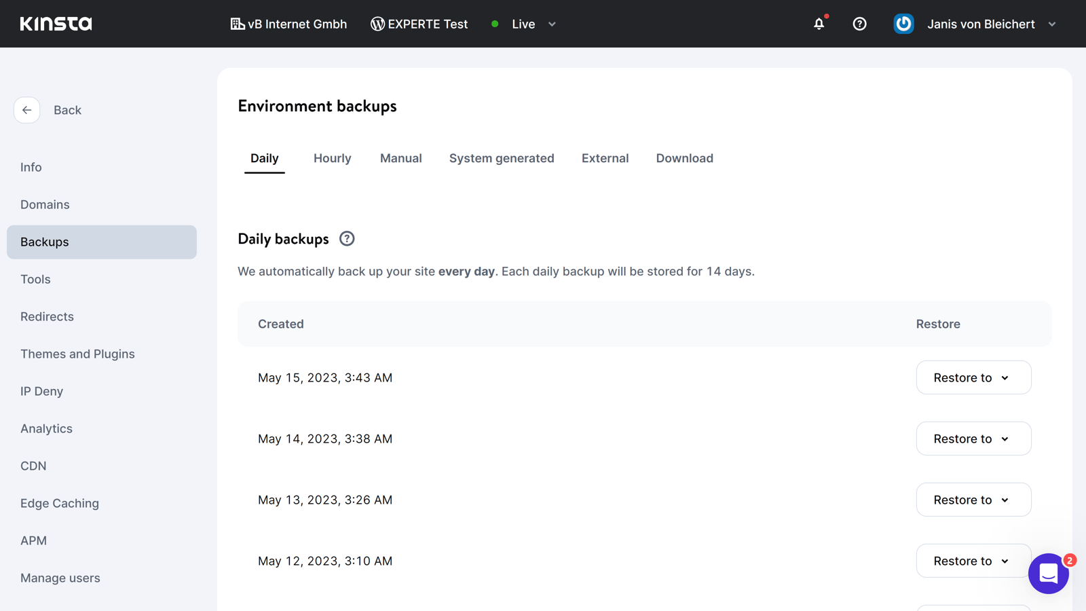Open Restore to for May 14 backup

(973, 439)
